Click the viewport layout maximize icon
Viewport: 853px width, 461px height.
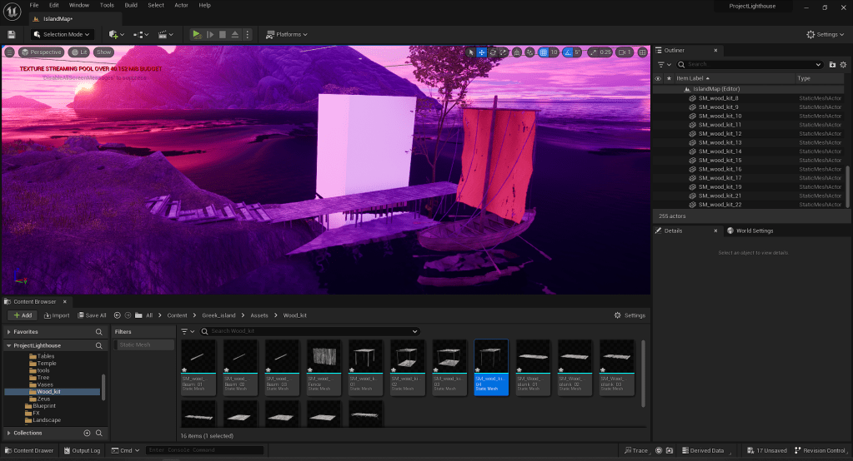643,52
